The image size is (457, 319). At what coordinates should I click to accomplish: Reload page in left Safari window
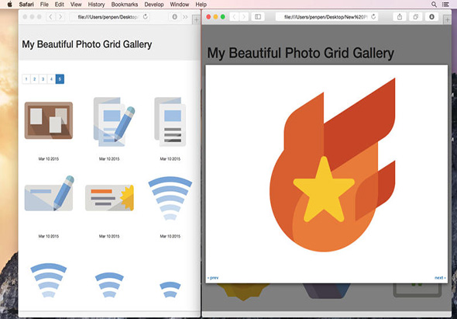point(145,17)
